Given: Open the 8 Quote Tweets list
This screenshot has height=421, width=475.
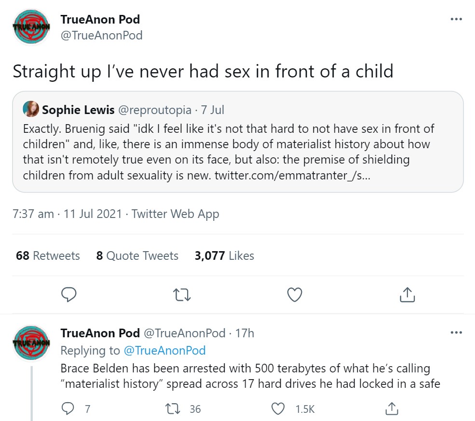Looking at the screenshot, I should 137,255.
